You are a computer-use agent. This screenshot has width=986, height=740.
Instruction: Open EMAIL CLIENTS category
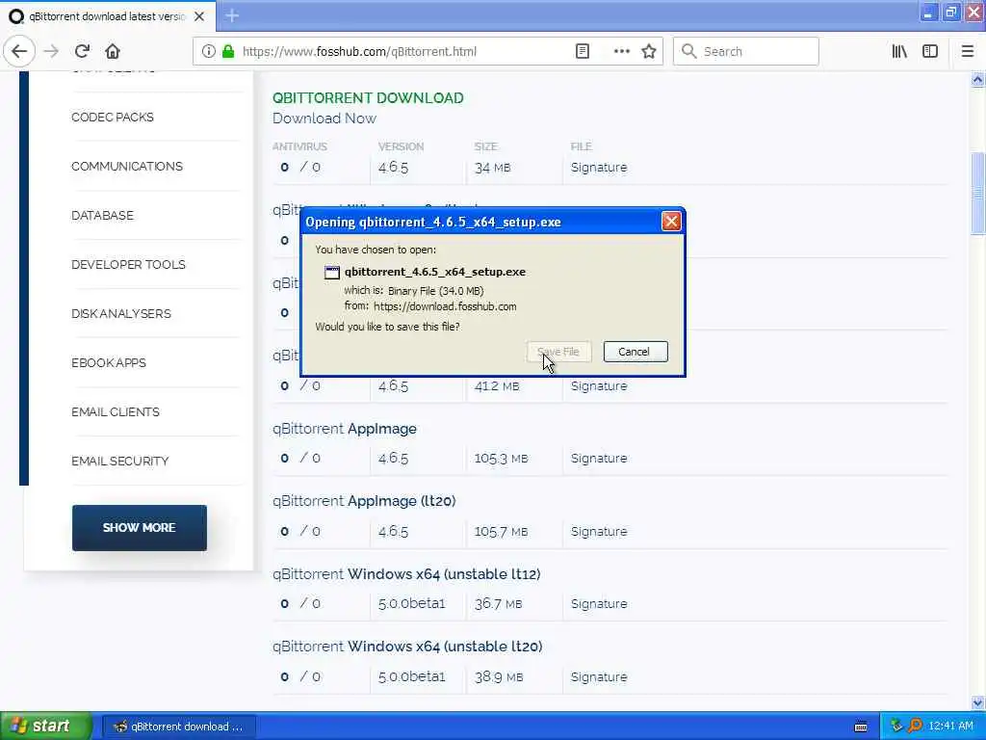(116, 411)
